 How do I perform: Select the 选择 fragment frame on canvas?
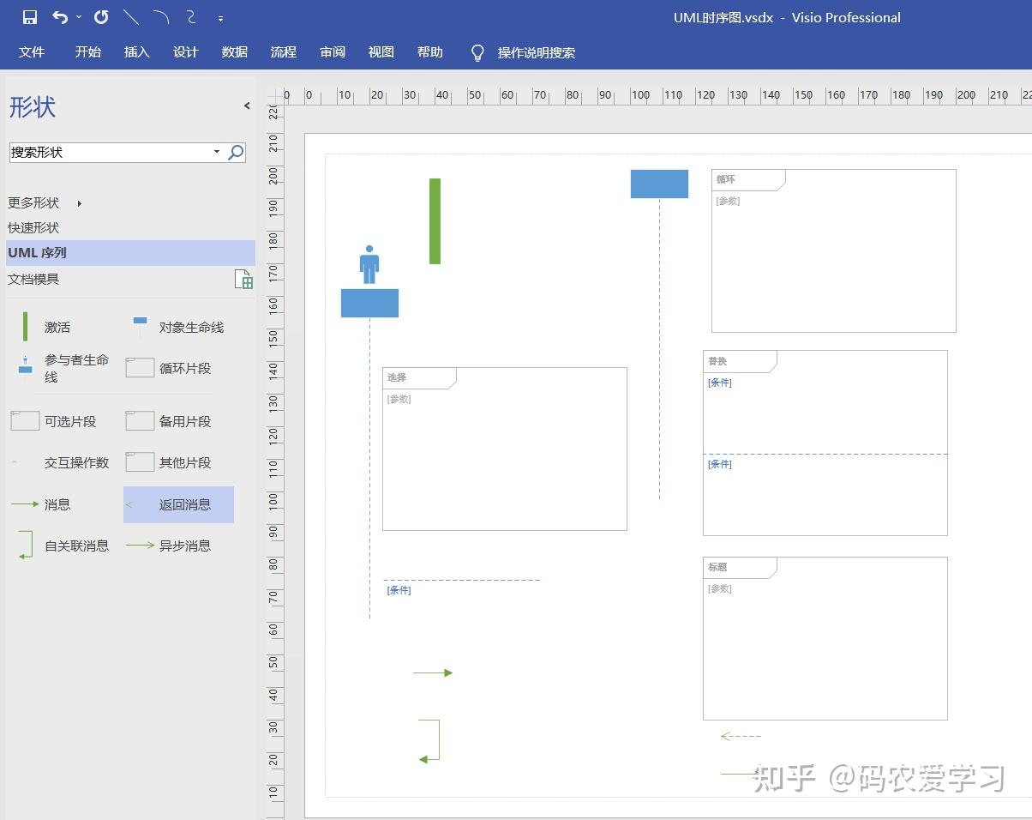pyautogui.click(x=504, y=449)
